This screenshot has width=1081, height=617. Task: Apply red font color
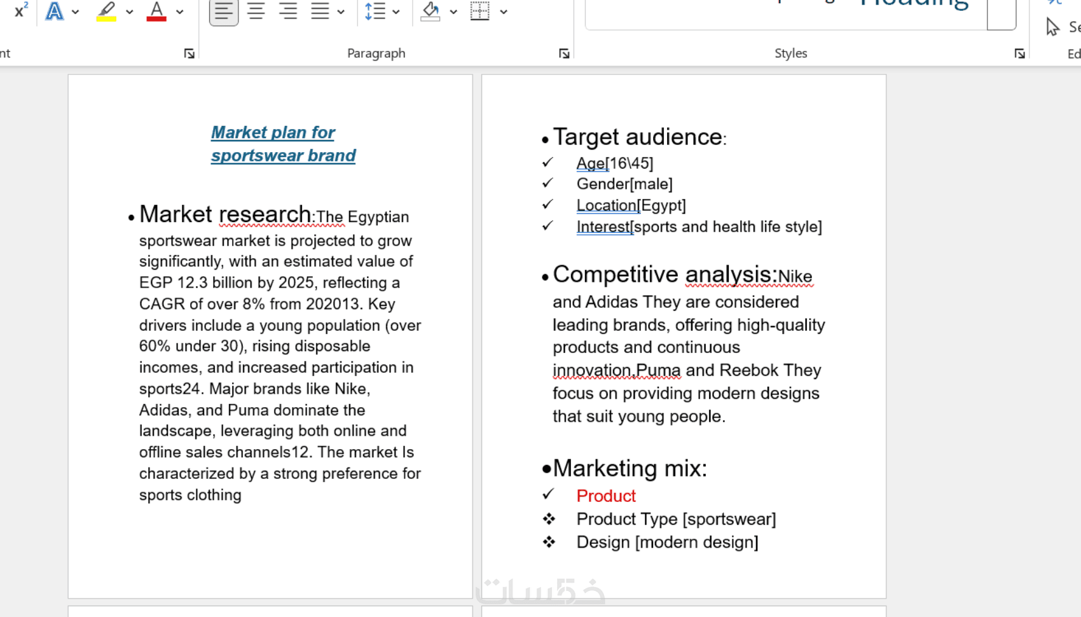pos(156,11)
